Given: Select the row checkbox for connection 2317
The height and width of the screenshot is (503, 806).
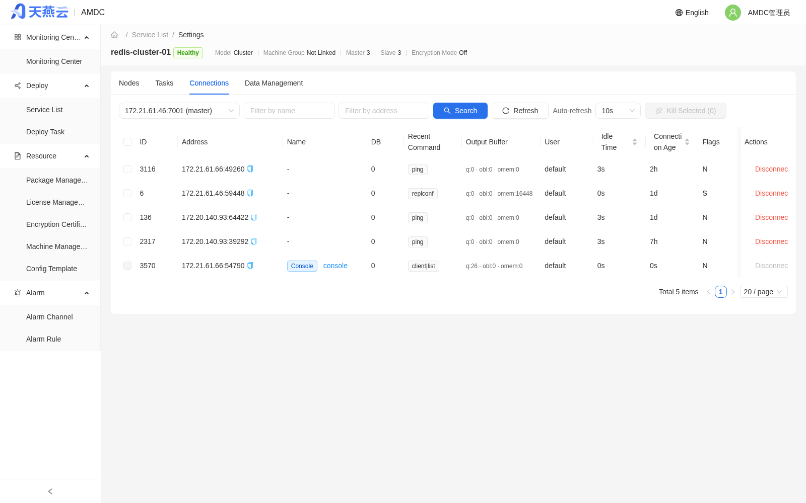Looking at the screenshot, I should coord(127,241).
